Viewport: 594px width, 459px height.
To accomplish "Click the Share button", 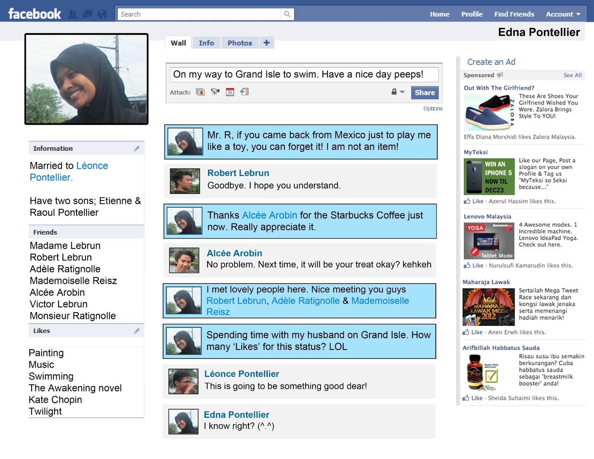I will point(425,92).
